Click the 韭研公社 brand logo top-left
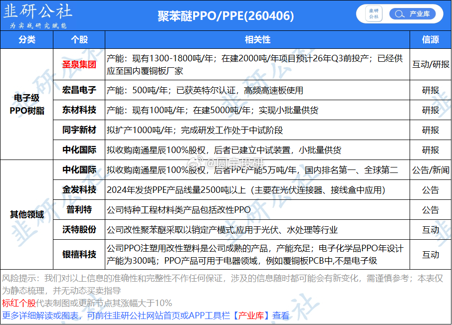 (38, 15)
